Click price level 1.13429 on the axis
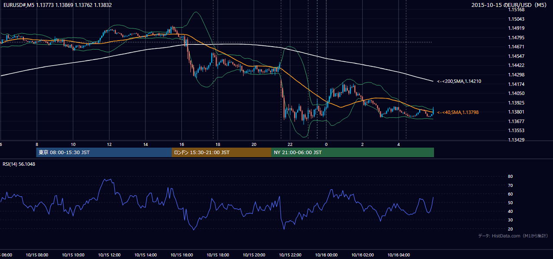This screenshot has width=553, height=259. 516,140
